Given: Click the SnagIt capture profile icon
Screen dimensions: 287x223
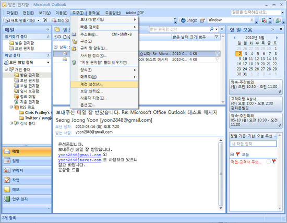Looking at the screenshot, I should pos(202,20).
